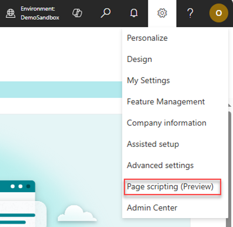Start Page scripting (Preview)
Viewport: 233px width, 227px height.
click(170, 186)
